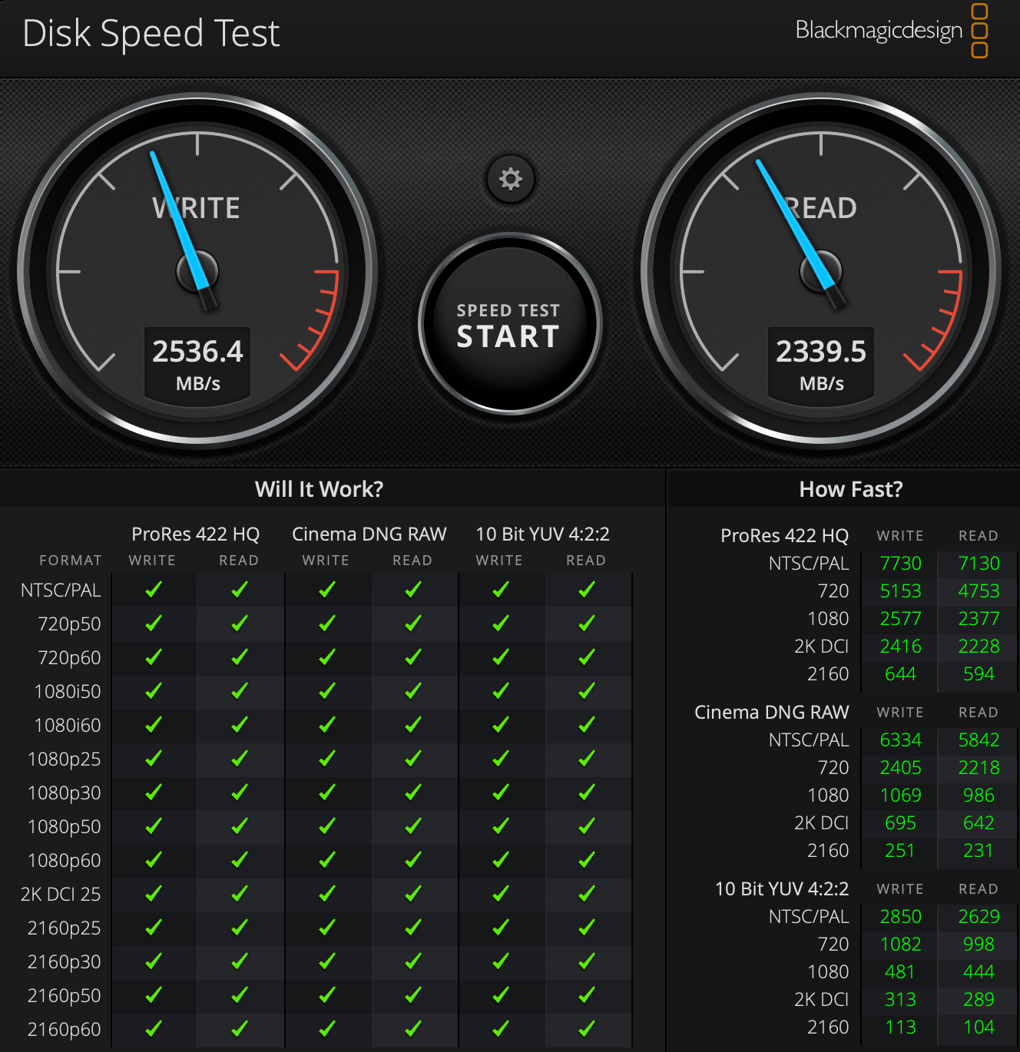Click ProRes 422 HQ NTSC/PAL write value 7730
The width and height of the screenshot is (1020, 1052).
(x=900, y=564)
